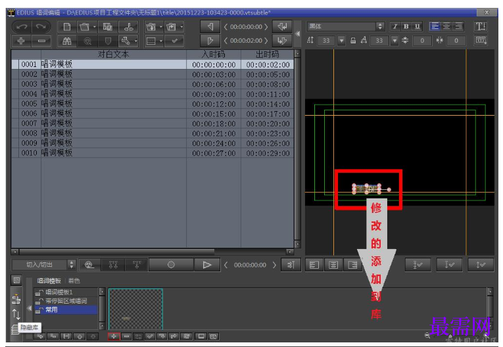Toggle italic text formatting
503x347 pixels.
[395, 26]
